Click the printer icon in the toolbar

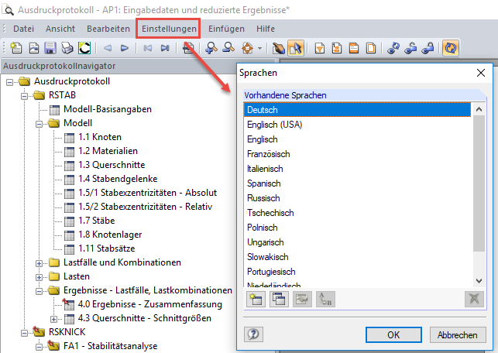[67, 48]
